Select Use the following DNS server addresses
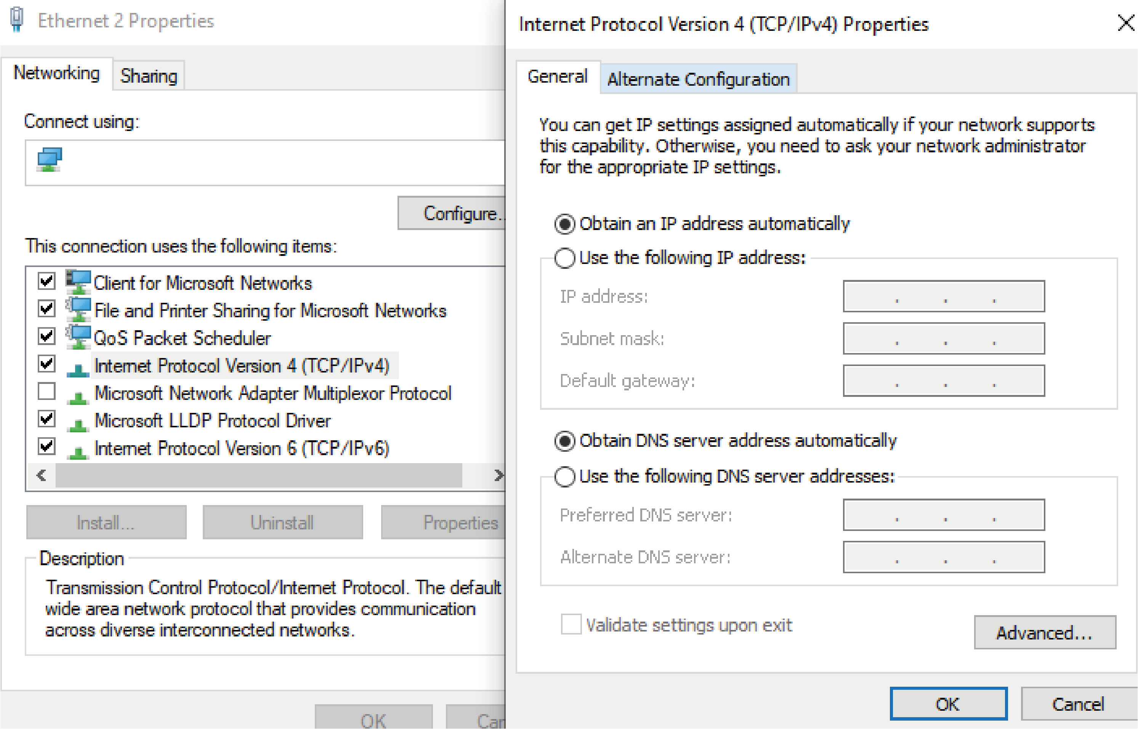 [x=564, y=477]
